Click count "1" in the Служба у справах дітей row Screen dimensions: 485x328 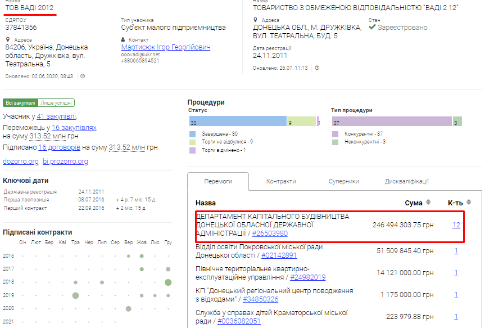point(456,317)
